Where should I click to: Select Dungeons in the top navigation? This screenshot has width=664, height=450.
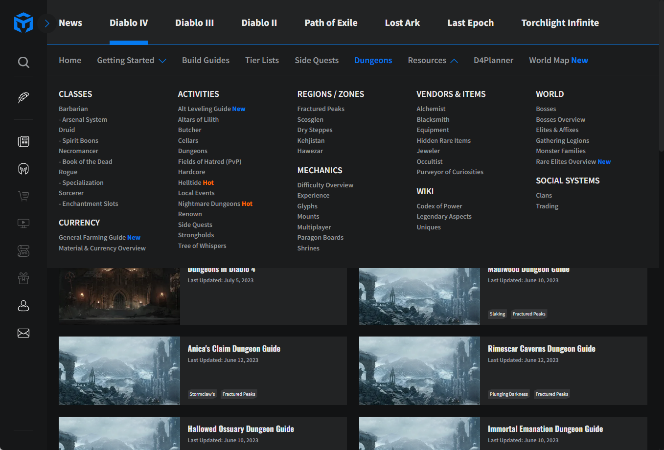[x=373, y=60]
